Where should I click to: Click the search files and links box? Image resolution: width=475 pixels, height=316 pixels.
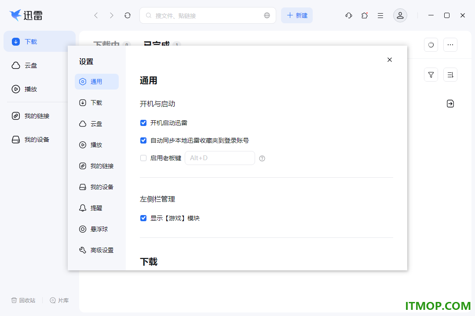tap(208, 15)
